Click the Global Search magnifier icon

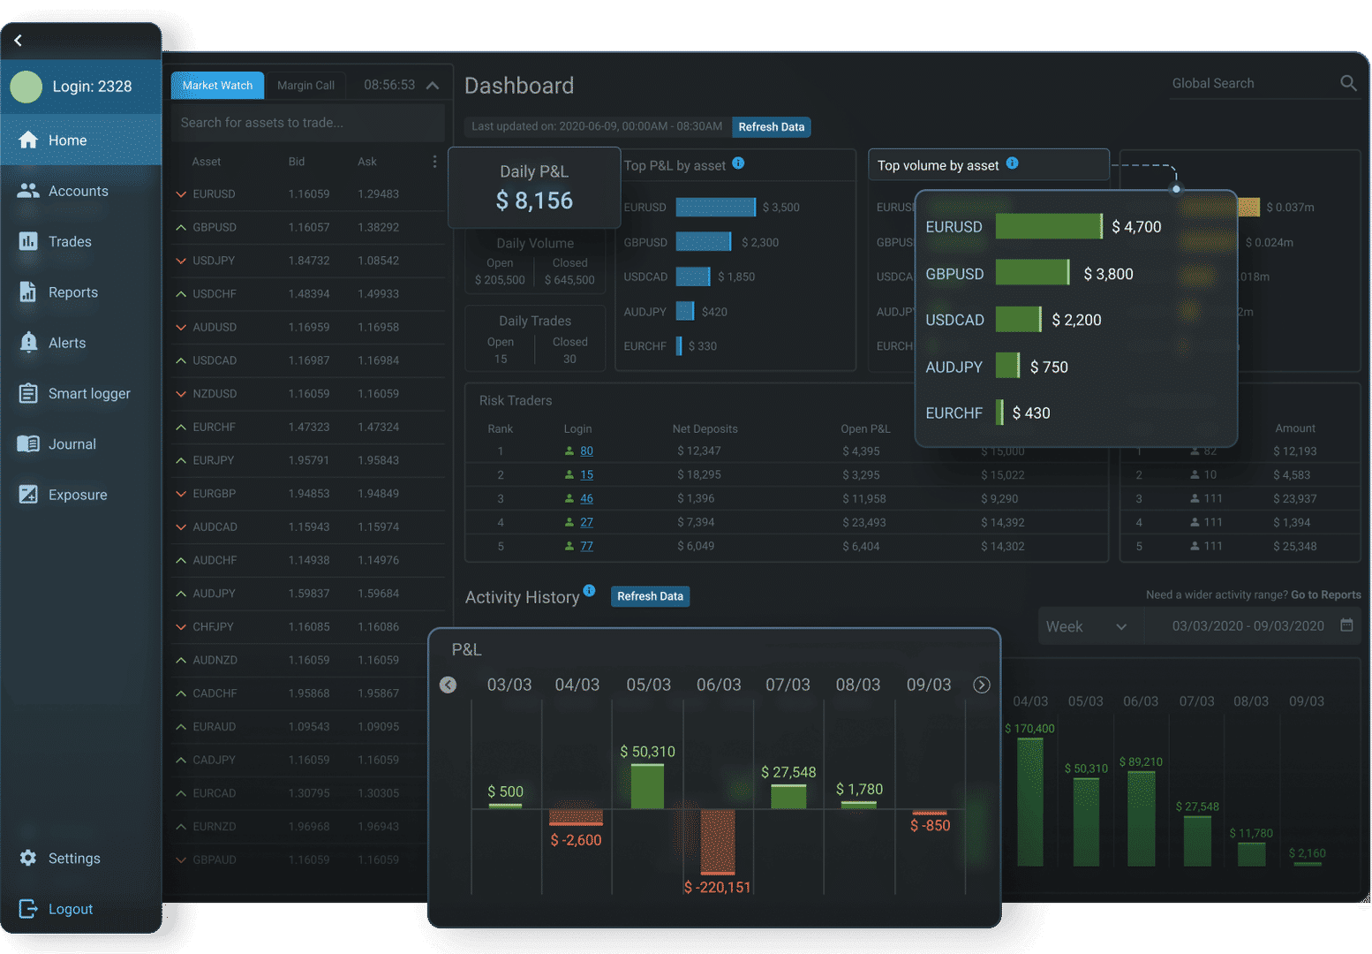point(1348,83)
